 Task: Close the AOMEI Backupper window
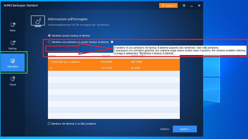199,6
